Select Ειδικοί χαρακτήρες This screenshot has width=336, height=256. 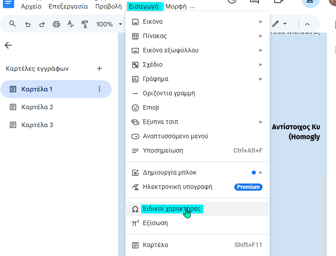click(x=198, y=209)
